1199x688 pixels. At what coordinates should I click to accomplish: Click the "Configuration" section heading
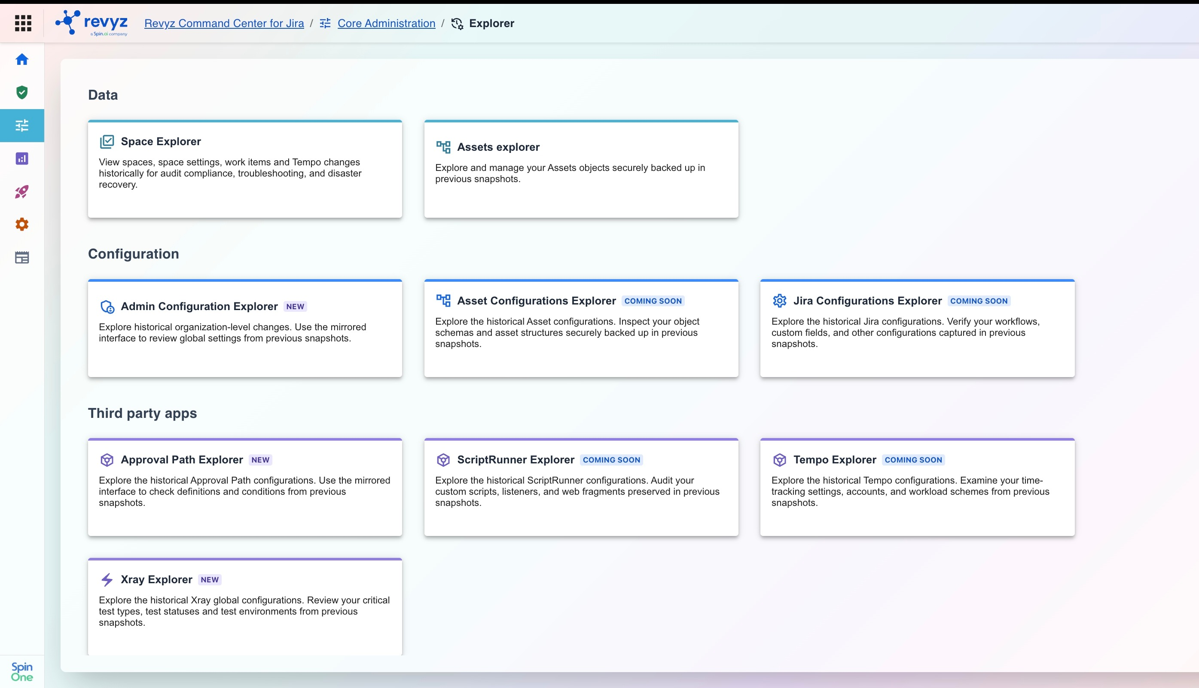(x=133, y=254)
